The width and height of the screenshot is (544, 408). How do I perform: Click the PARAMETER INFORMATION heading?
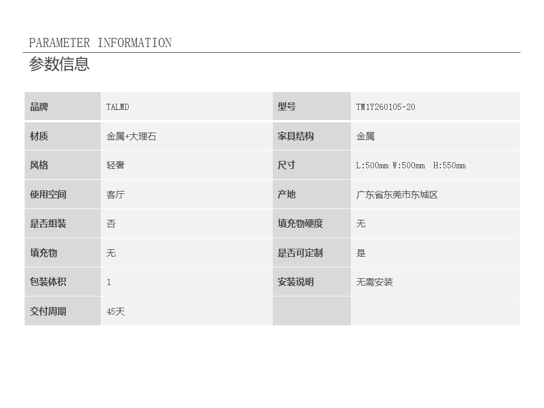point(100,43)
